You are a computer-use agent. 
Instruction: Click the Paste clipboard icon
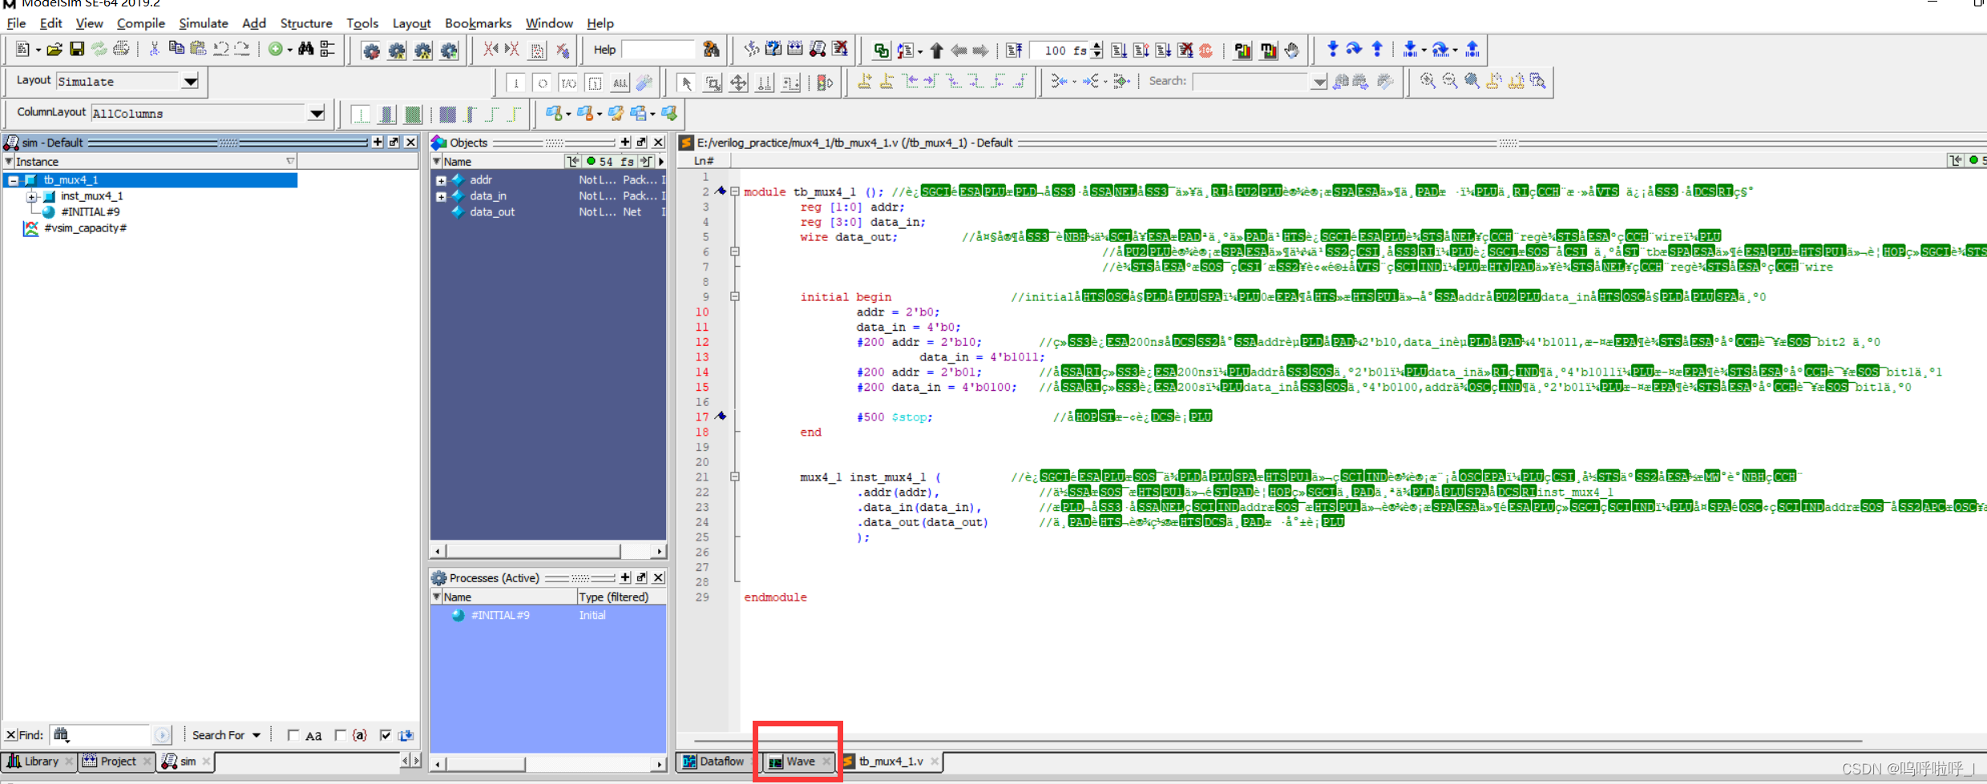pyautogui.click(x=198, y=50)
